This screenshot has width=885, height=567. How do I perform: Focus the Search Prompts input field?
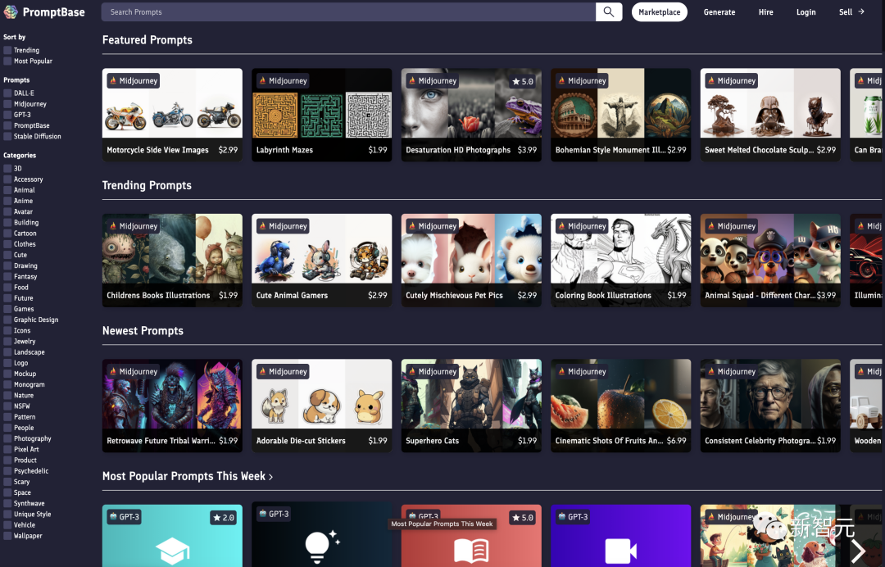click(x=348, y=11)
